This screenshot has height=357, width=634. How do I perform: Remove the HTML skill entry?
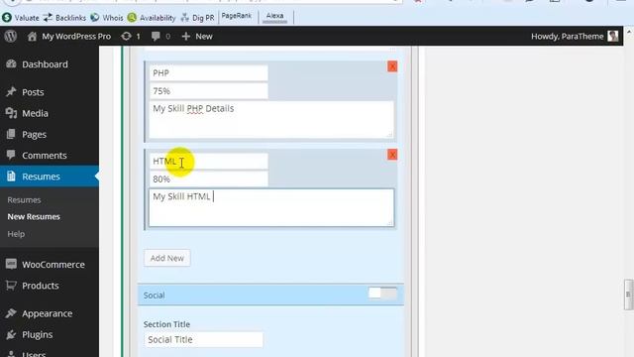pyautogui.click(x=392, y=155)
